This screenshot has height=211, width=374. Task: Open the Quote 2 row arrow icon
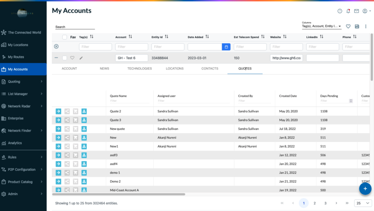58,111
